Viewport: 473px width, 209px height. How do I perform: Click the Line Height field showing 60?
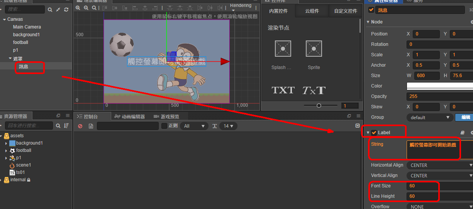[x=440, y=196]
